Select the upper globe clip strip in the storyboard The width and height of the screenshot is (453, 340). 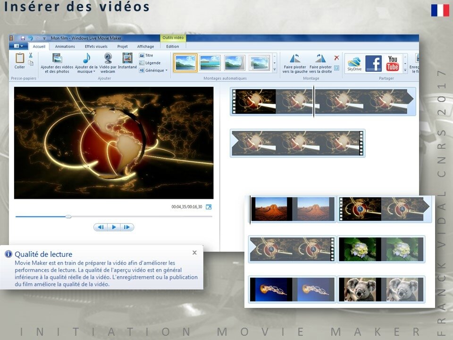(323, 102)
